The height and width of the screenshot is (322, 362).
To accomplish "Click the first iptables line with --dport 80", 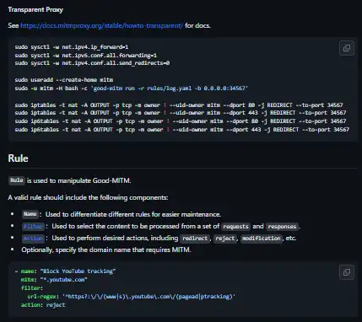I will pos(179,105).
